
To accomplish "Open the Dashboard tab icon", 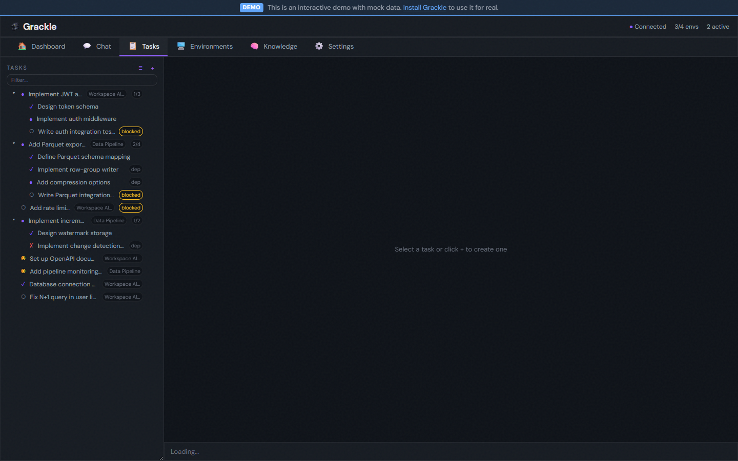I will point(22,46).
